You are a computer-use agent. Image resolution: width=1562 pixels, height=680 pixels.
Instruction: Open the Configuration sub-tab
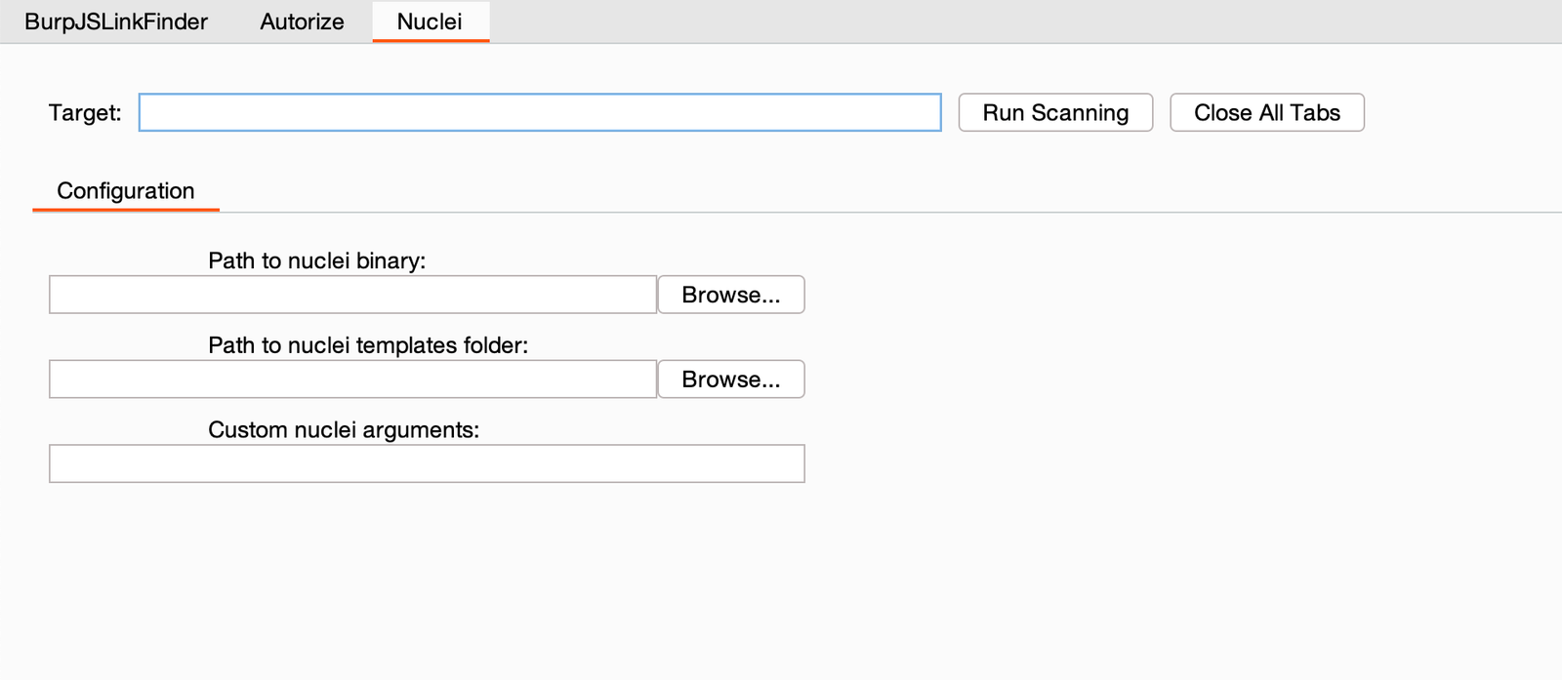tap(126, 191)
